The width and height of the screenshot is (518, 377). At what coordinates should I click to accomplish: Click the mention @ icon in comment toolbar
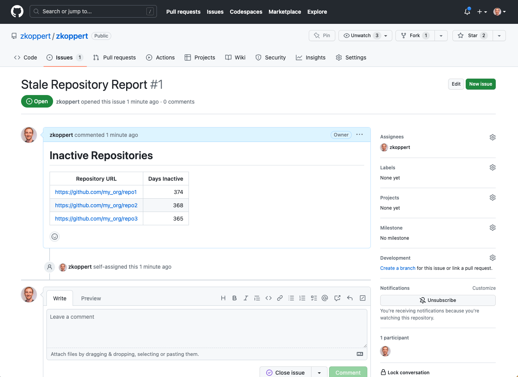[x=325, y=298]
